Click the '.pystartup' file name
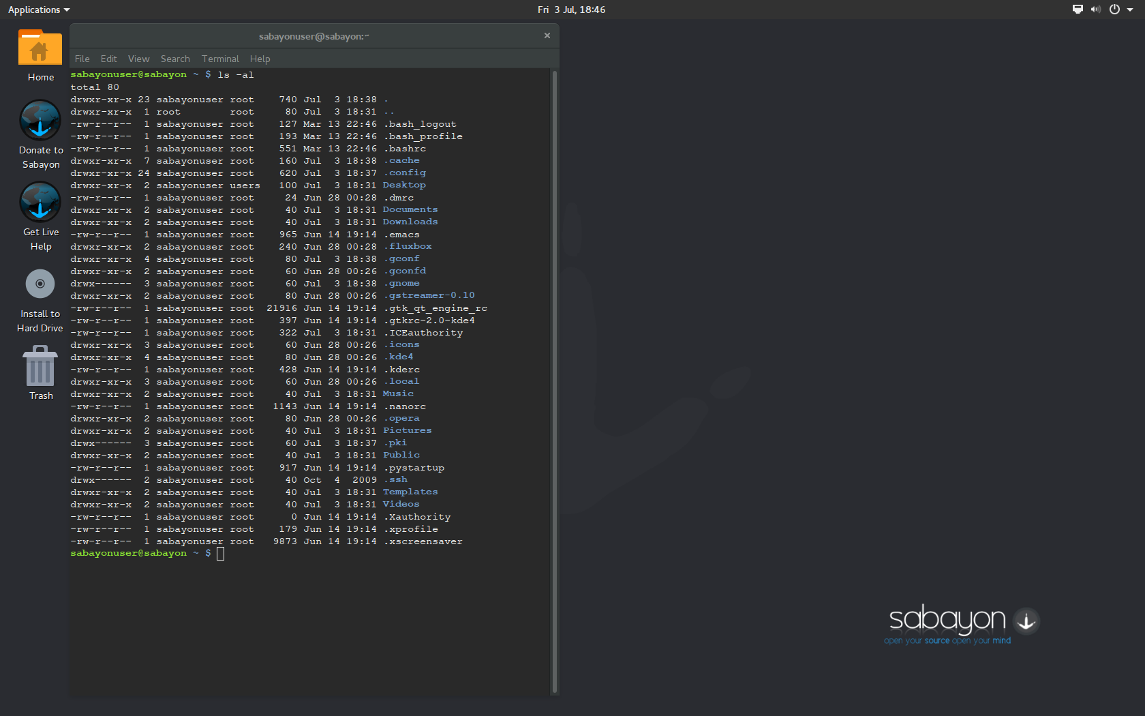Screen dimensions: 1145x716 414,468
